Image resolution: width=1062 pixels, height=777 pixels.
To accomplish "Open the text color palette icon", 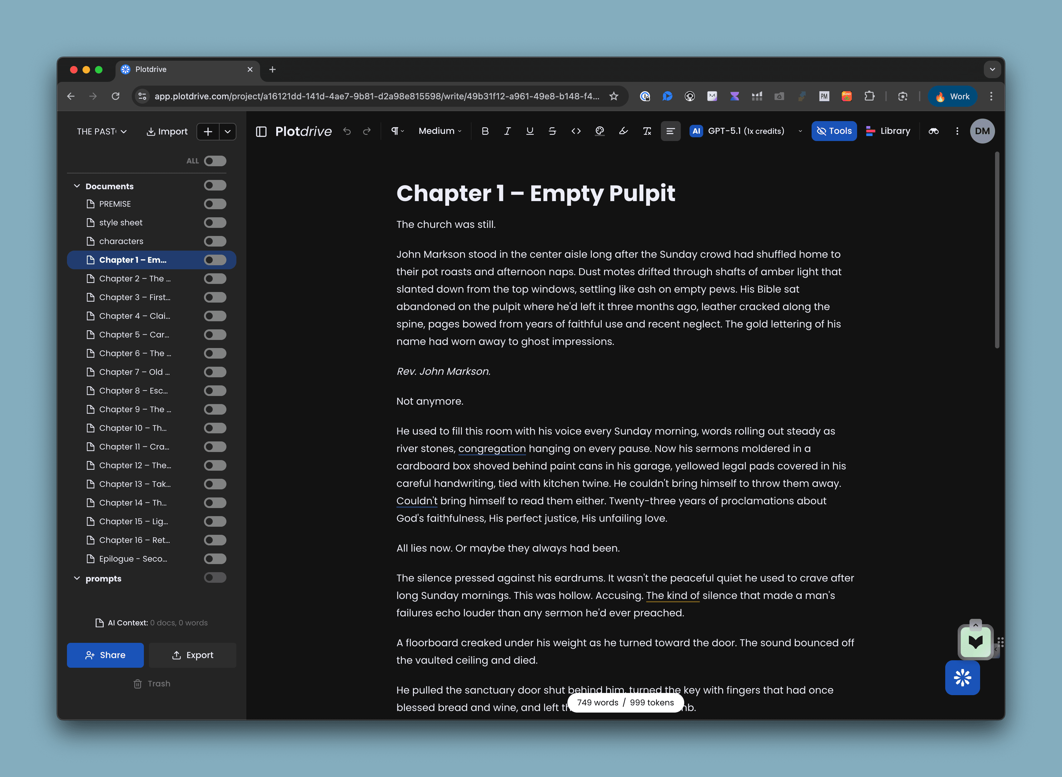I will (600, 131).
